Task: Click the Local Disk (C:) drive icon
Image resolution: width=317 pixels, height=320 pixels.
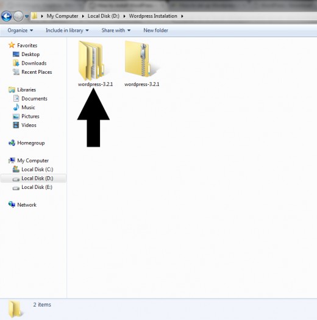Action: pos(16,169)
